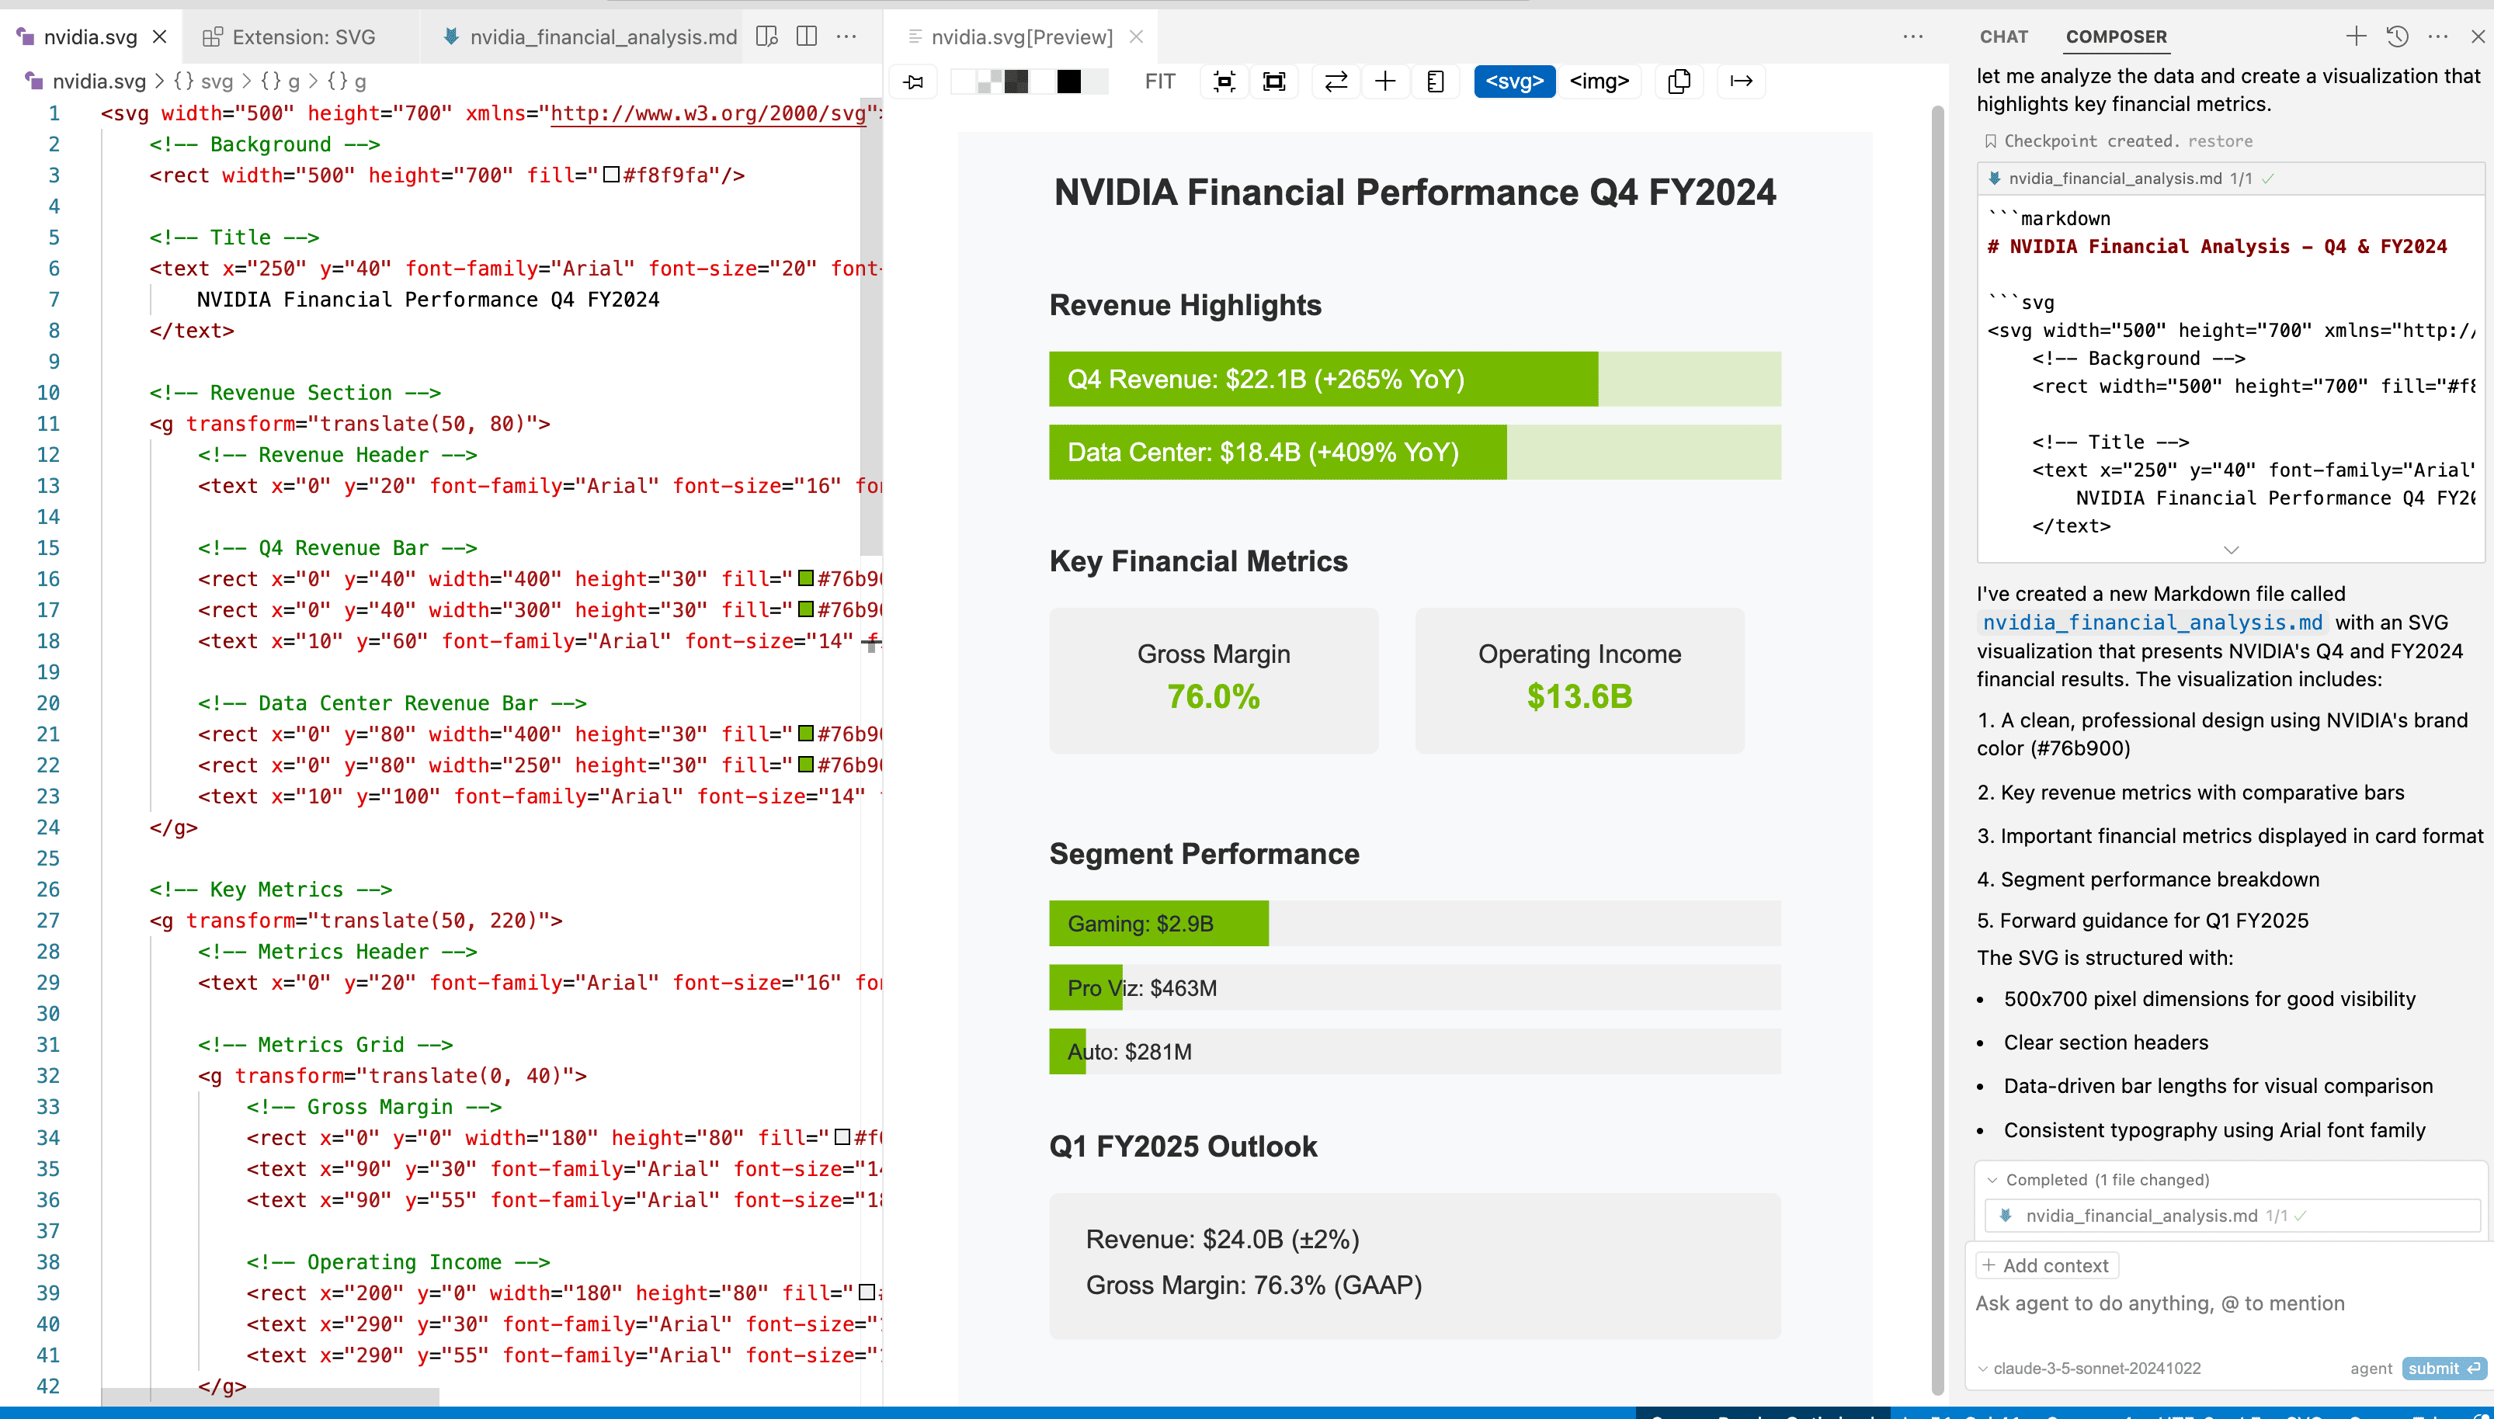Toggle the ruler icon in preview toolbar

(x=1436, y=82)
